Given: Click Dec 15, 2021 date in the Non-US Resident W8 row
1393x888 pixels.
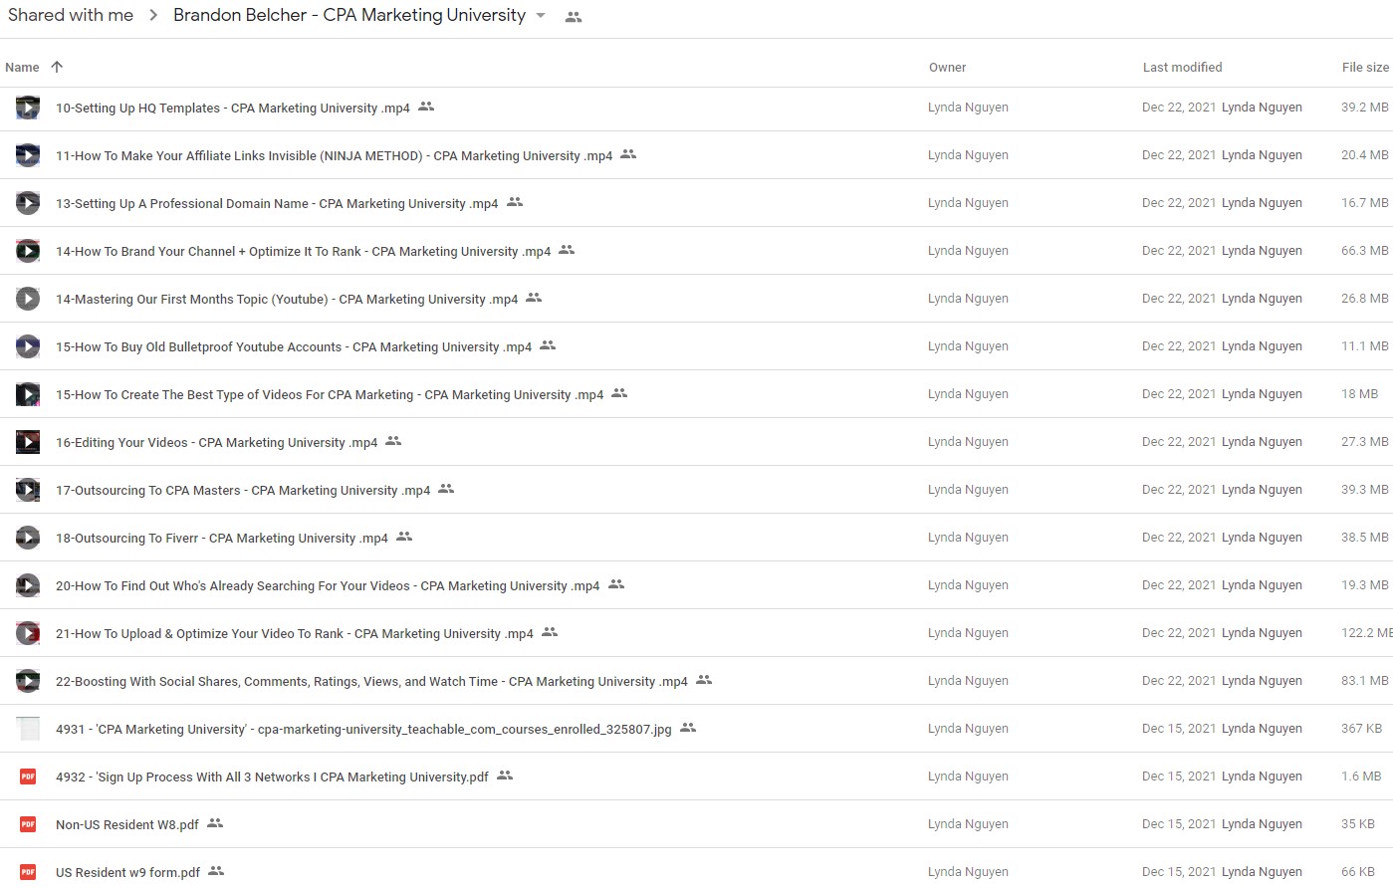Looking at the screenshot, I should coord(1179,824).
